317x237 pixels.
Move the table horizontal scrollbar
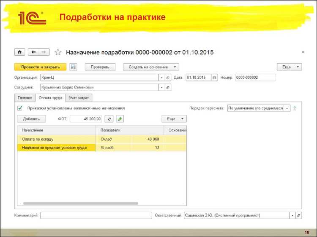[x=80, y=203]
